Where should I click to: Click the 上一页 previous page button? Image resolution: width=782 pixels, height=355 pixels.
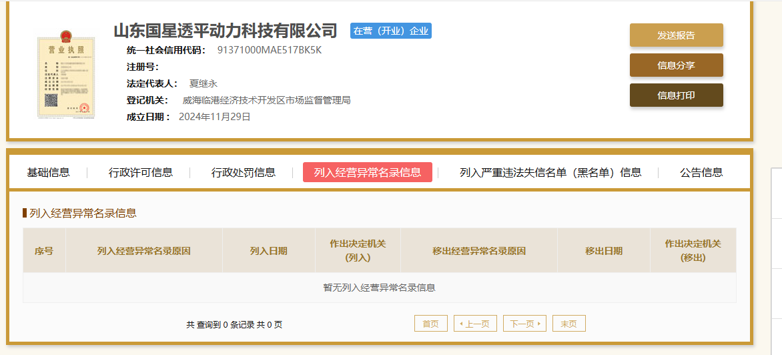coord(475,324)
